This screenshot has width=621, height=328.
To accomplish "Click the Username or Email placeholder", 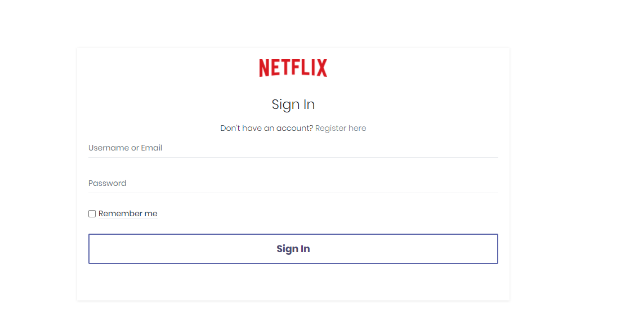I will click(x=126, y=148).
